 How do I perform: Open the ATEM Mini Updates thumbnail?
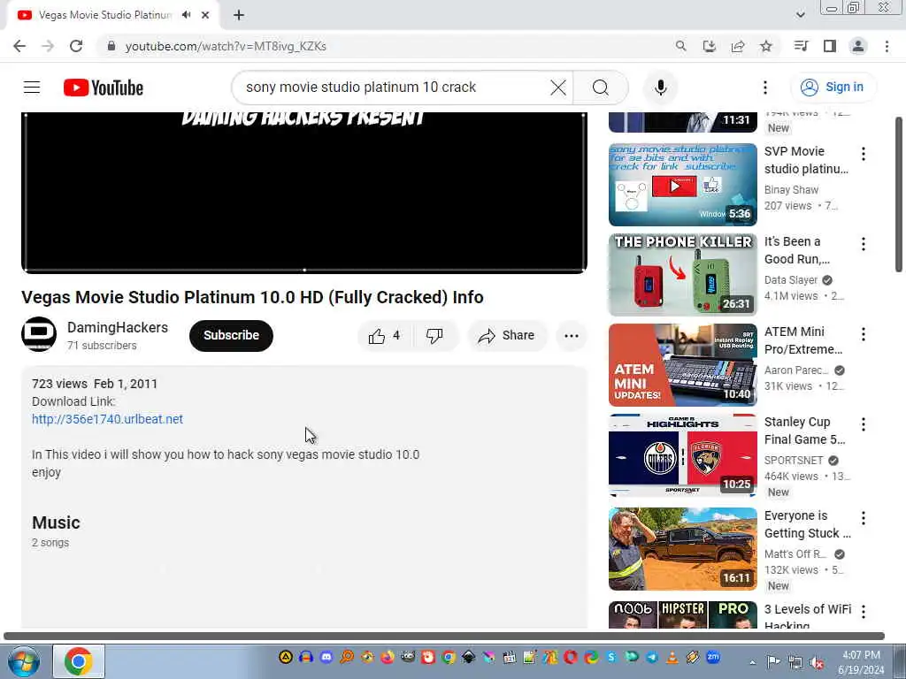682,365
